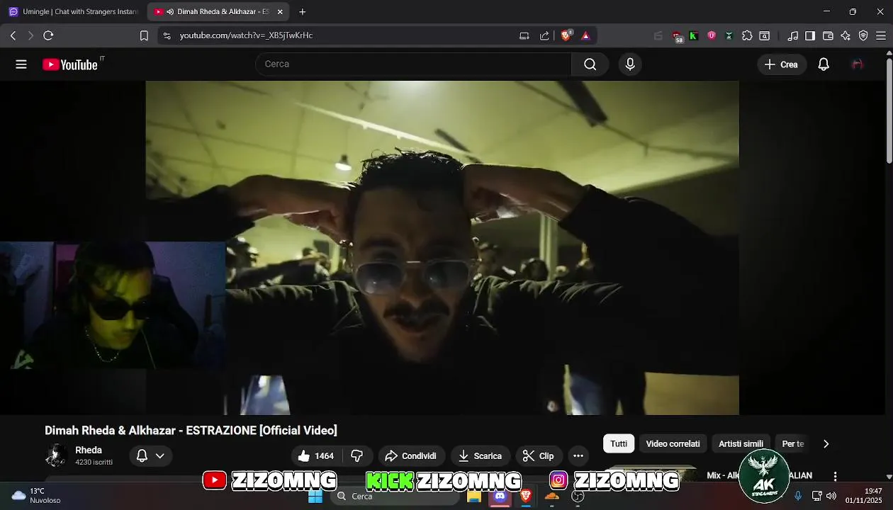
Task: Click the Brave Shields lion icon
Action: tap(566, 35)
